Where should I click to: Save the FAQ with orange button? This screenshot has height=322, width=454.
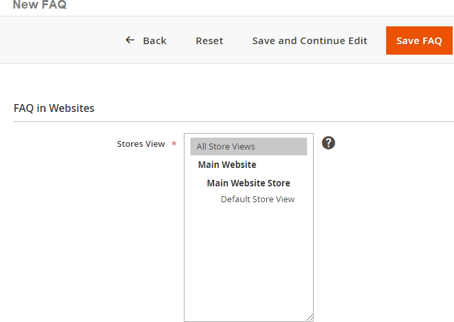419,41
